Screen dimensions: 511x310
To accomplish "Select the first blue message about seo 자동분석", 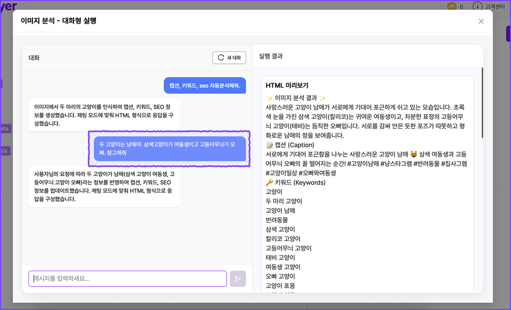I will 205,85.
